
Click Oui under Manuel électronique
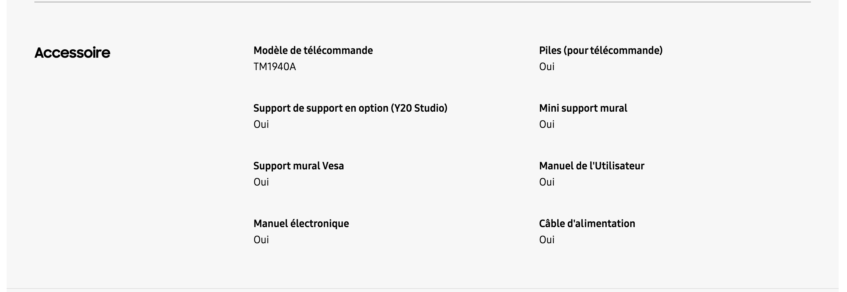click(261, 240)
